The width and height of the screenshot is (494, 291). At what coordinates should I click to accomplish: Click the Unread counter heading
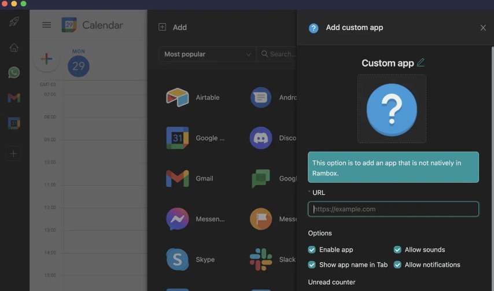(x=331, y=282)
